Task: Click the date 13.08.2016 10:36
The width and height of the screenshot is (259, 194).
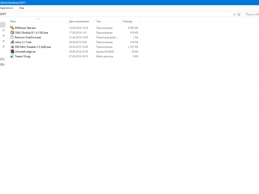Action: 78,28
